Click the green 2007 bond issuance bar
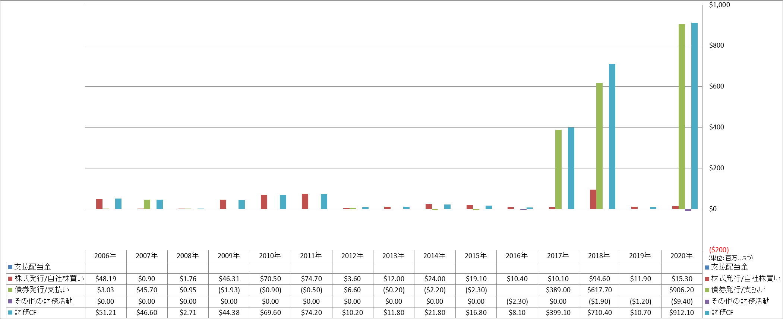 pyautogui.click(x=147, y=204)
